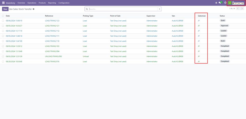Toggle the select-all checkbox in header
The width and height of the screenshot is (246, 119).
coord(3,16)
